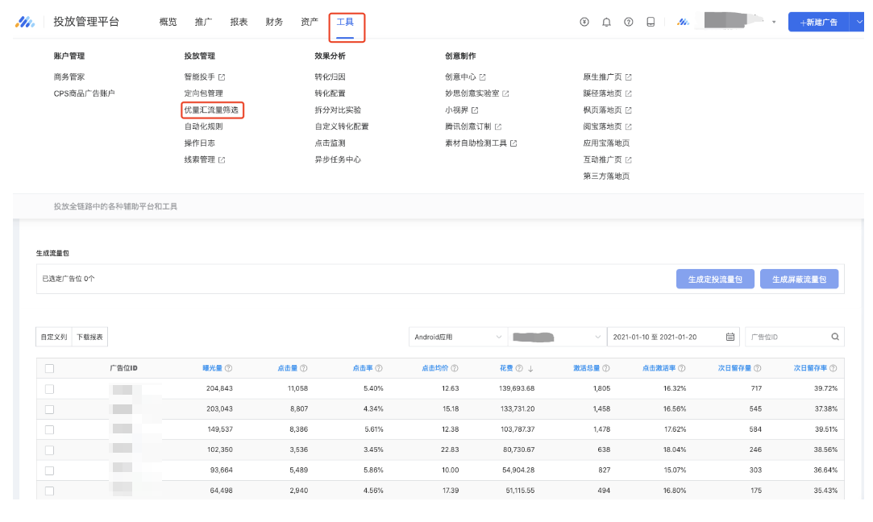
Task: Click external link icon beside 创意中心
Action: (x=483, y=77)
